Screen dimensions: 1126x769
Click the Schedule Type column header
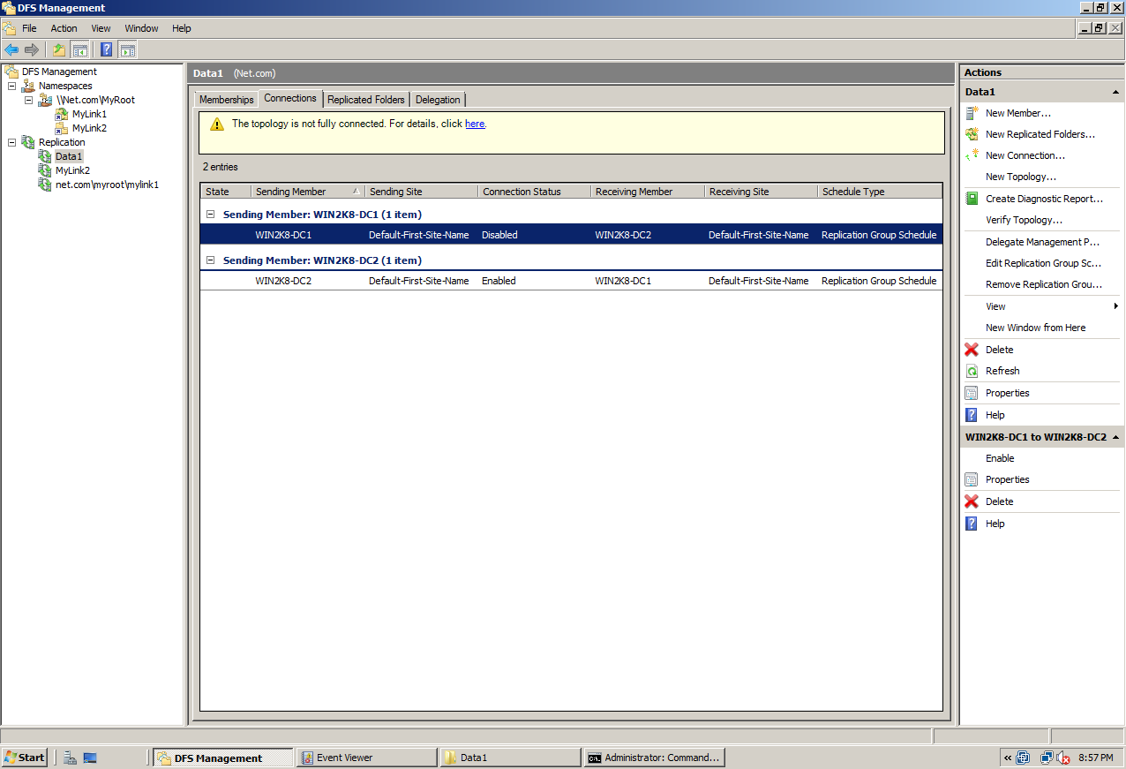(x=880, y=192)
